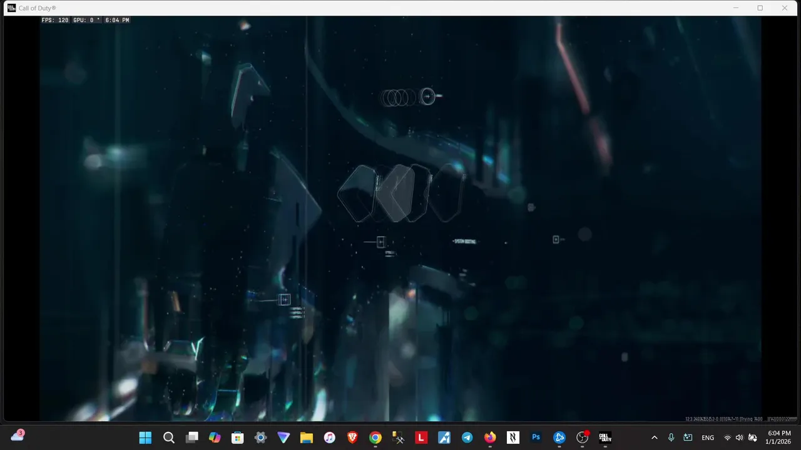Image resolution: width=801 pixels, height=450 pixels.
Task: Open Task View in taskbar
Action: (x=192, y=437)
